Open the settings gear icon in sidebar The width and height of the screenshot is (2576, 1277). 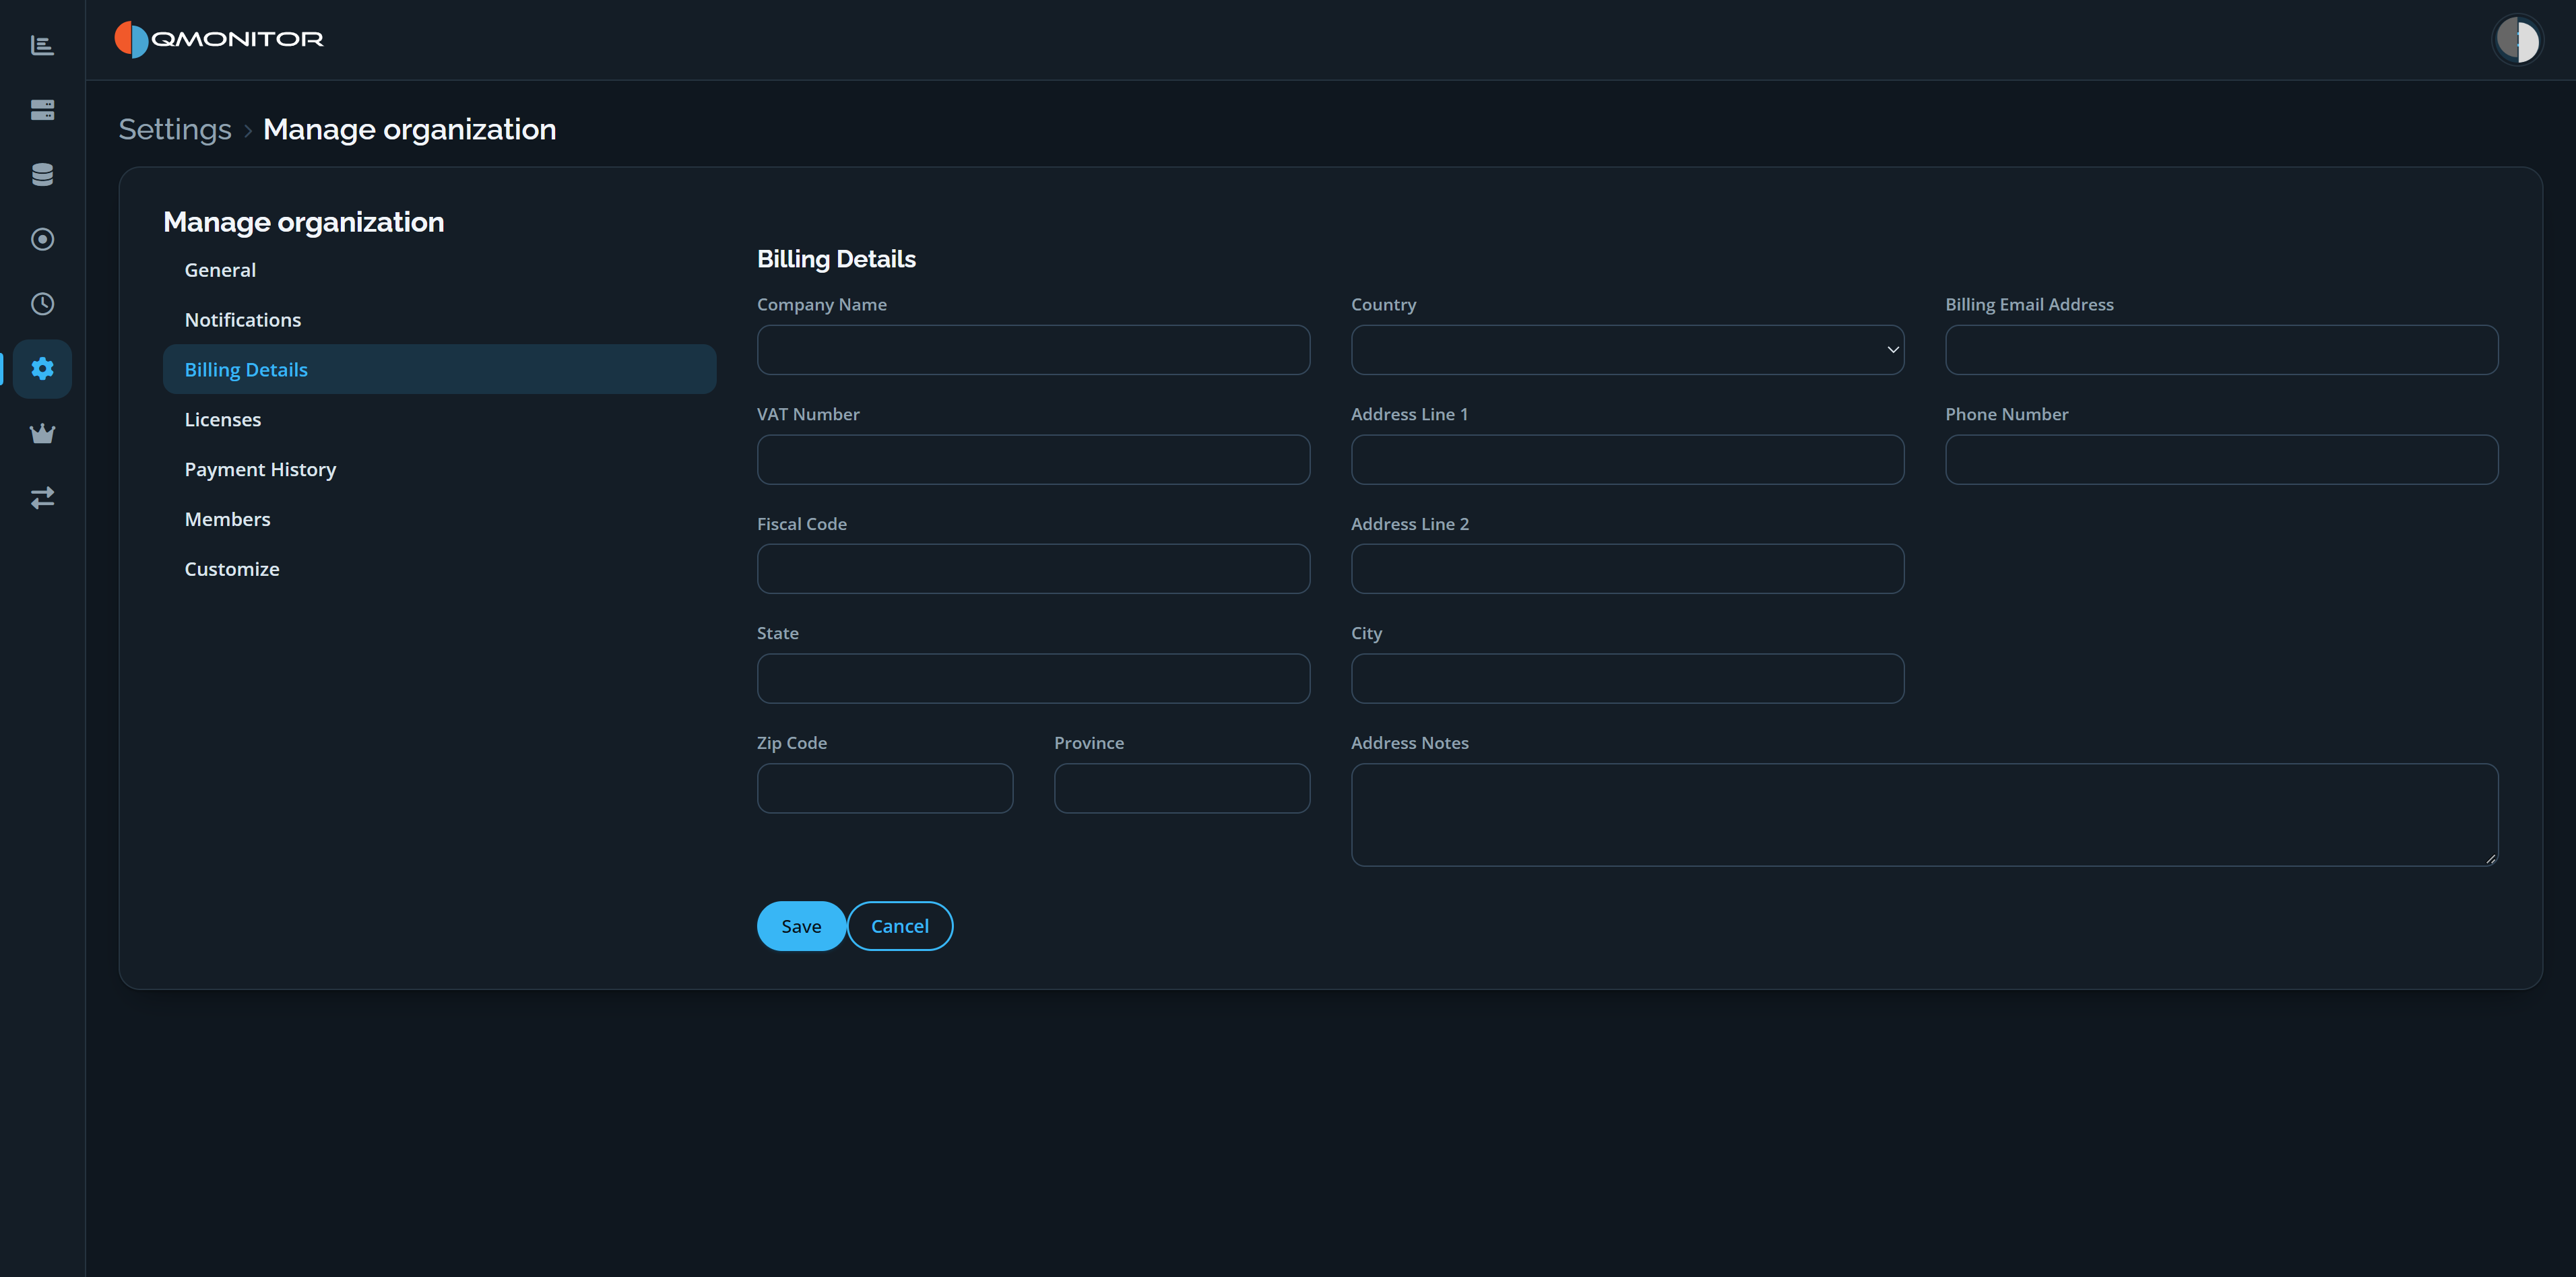click(x=42, y=369)
